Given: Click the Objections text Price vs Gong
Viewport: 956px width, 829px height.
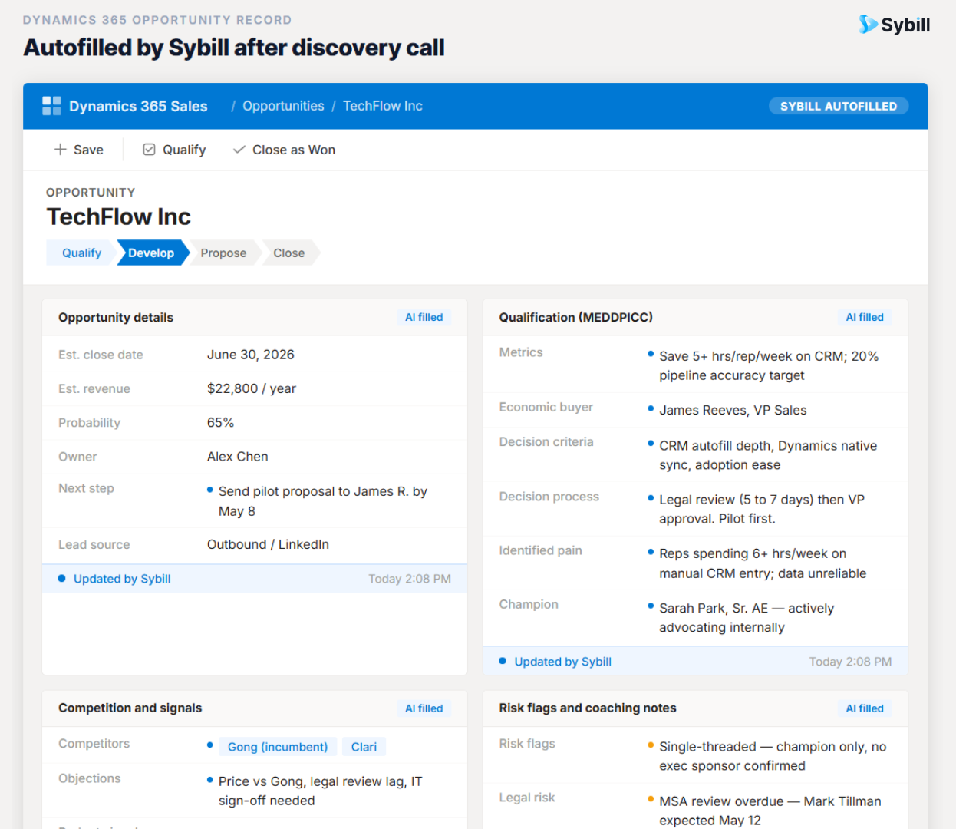Looking at the screenshot, I should (320, 791).
